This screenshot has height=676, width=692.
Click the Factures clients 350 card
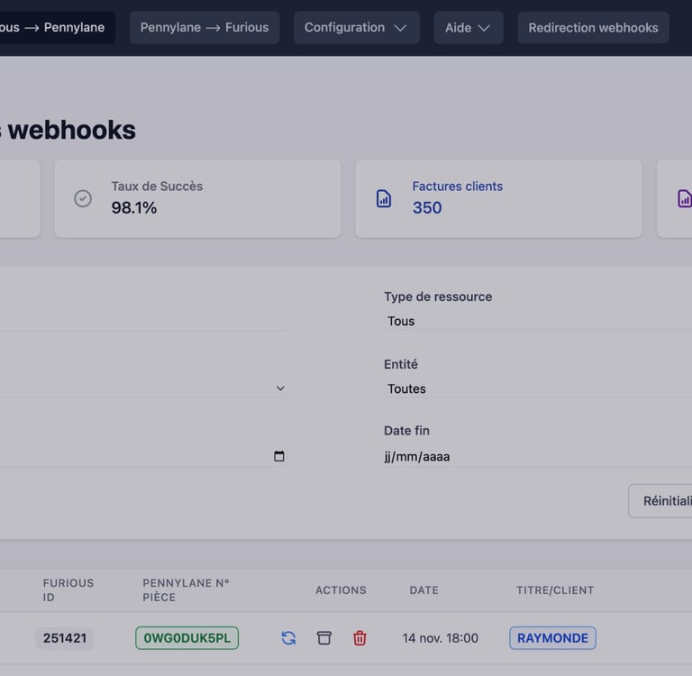(498, 198)
